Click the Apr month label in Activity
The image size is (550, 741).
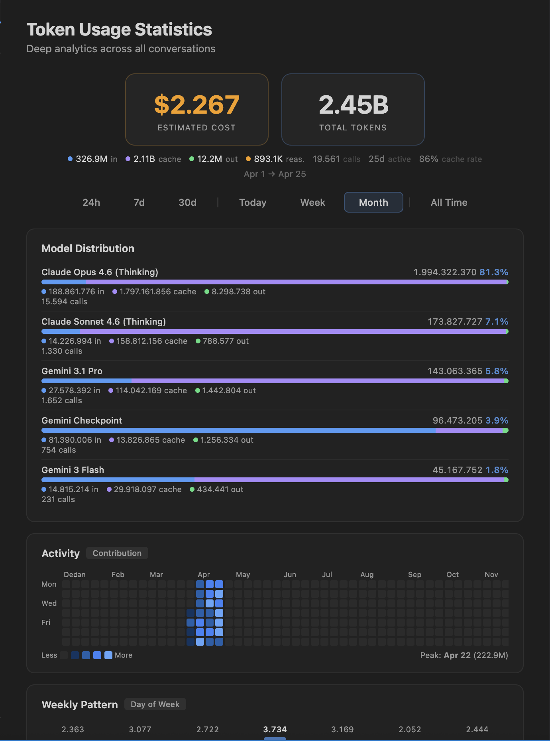pos(204,575)
